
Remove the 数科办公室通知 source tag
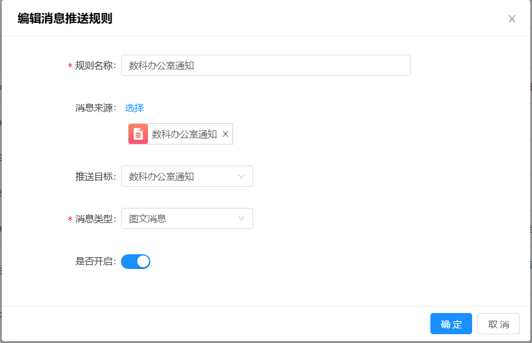tap(225, 134)
